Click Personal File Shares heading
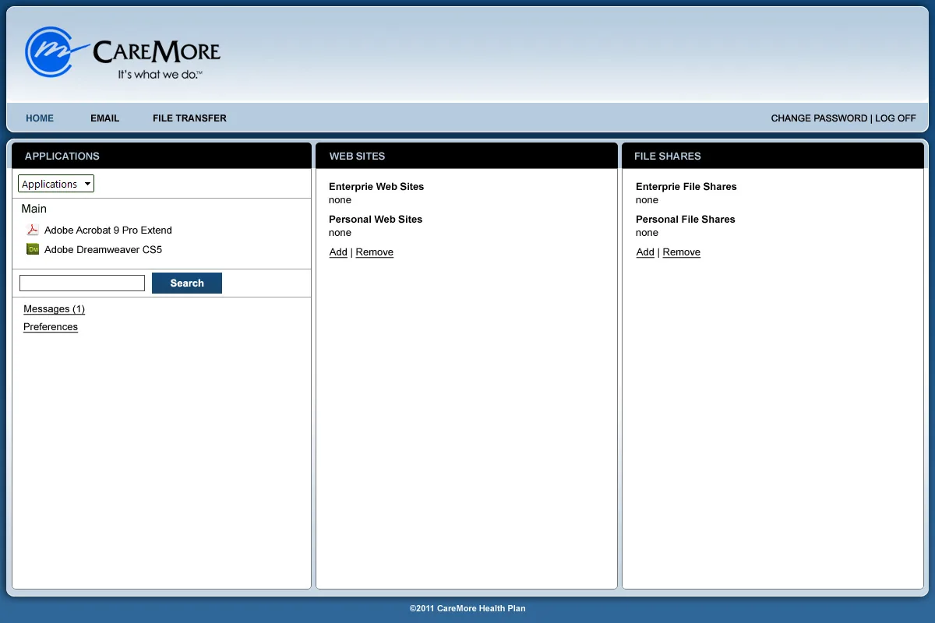Screen dimensions: 935x623 click(x=686, y=220)
